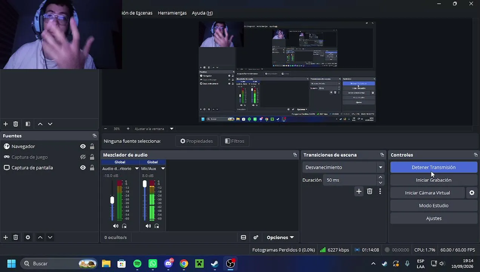
Task: Adjust the desktop audio volume fader
Action: 112,200
